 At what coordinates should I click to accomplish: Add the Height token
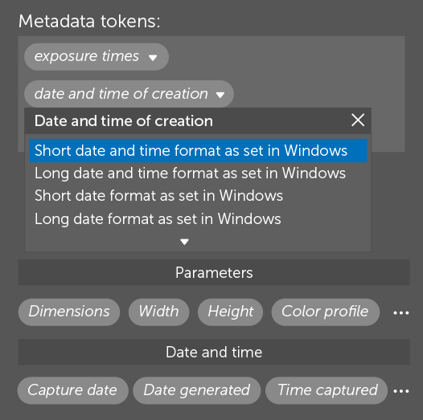coord(230,312)
